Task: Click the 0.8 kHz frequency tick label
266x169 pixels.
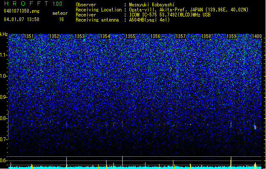Action: click(4, 118)
